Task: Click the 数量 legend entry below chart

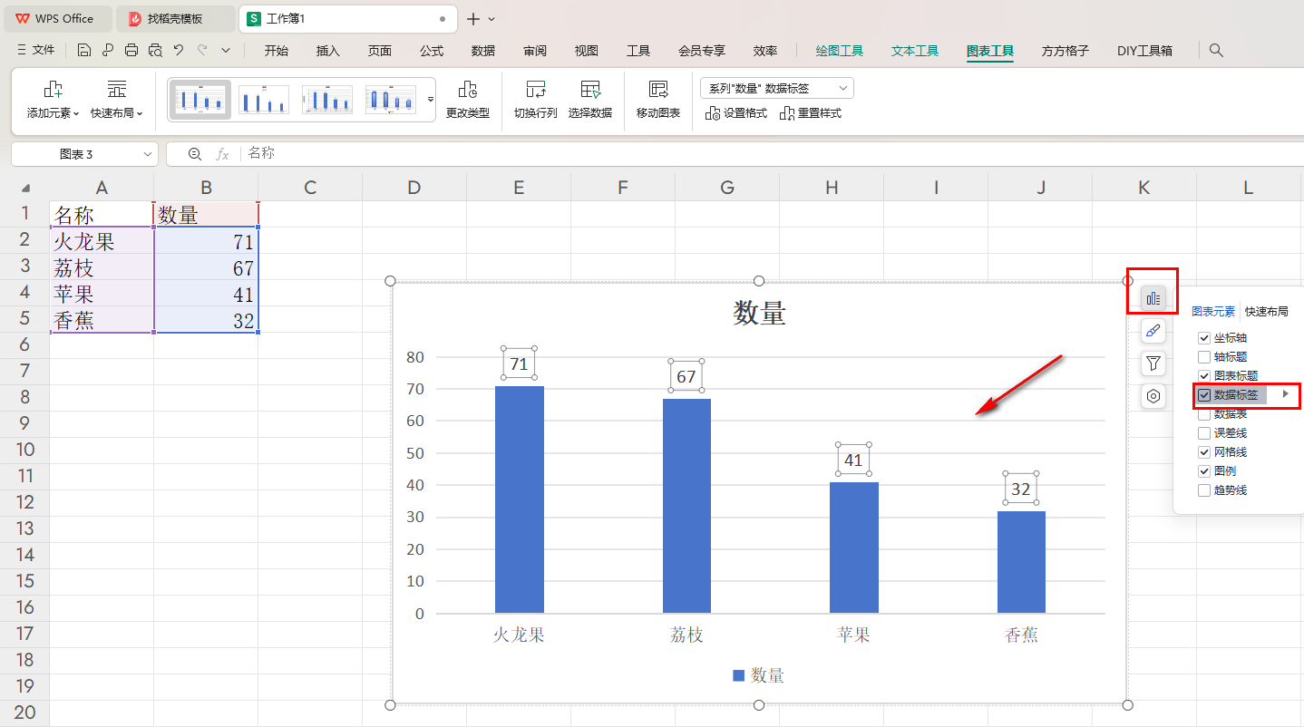Action: tap(758, 675)
